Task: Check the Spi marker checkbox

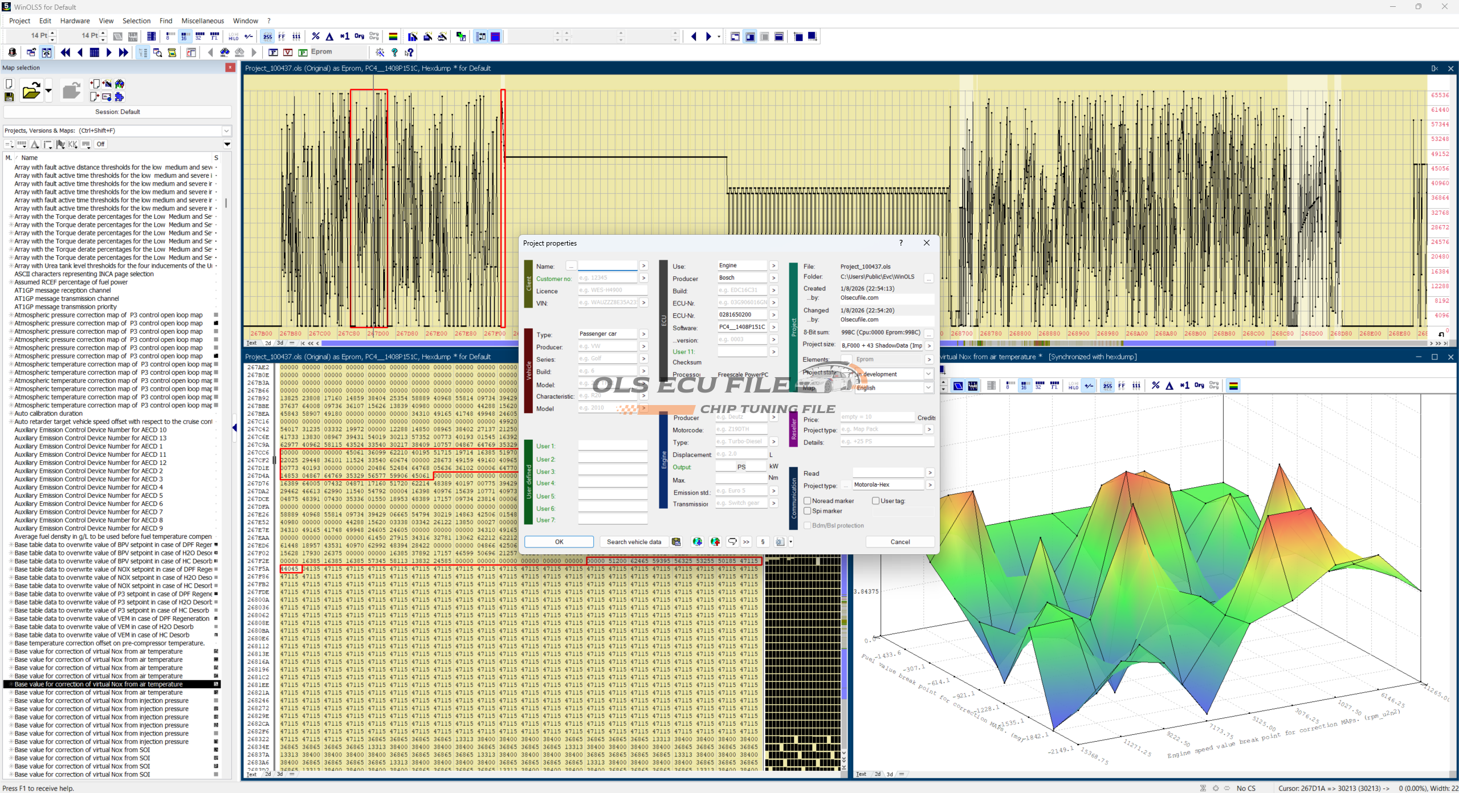Action: click(x=808, y=511)
